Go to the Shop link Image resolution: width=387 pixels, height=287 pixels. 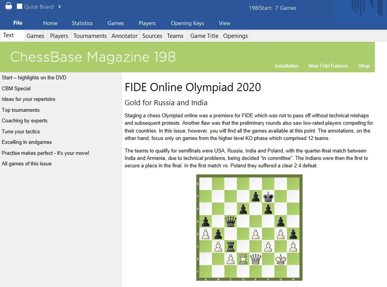364,66
